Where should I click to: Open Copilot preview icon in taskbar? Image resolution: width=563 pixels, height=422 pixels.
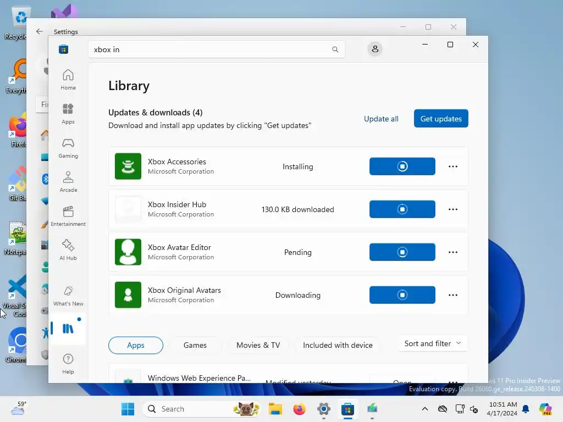545,409
